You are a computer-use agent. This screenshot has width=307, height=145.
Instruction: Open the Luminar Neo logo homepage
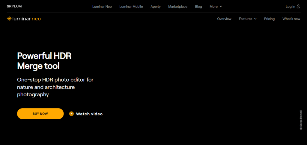tap(24, 19)
